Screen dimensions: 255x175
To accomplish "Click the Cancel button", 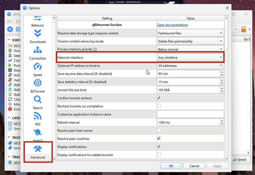I will (194, 166).
